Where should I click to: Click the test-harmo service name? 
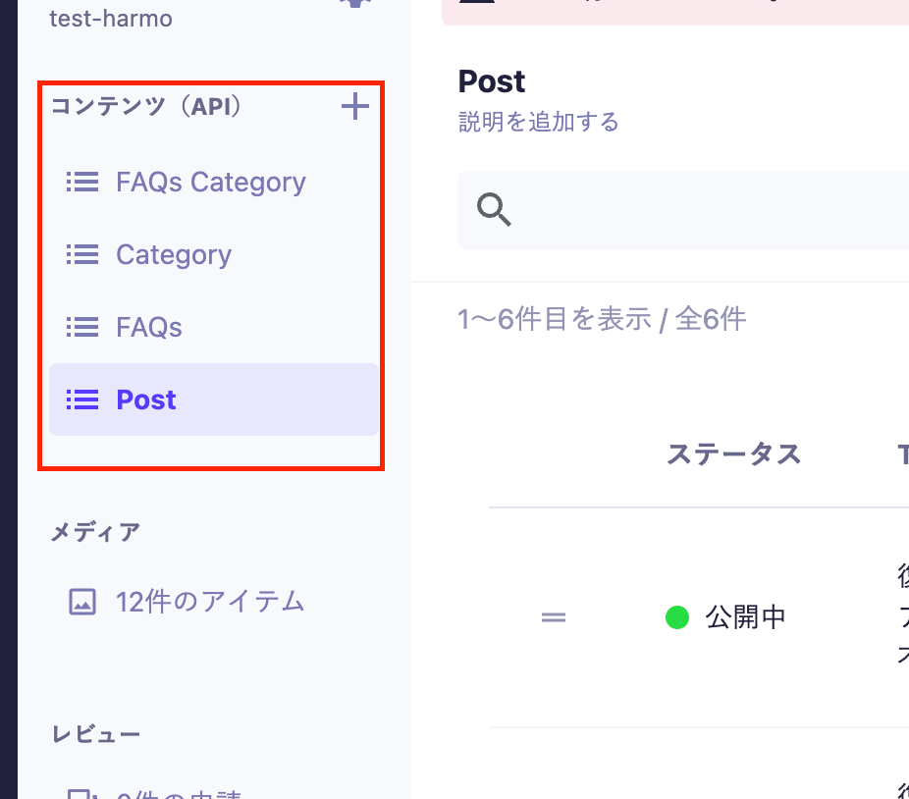pos(110,18)
